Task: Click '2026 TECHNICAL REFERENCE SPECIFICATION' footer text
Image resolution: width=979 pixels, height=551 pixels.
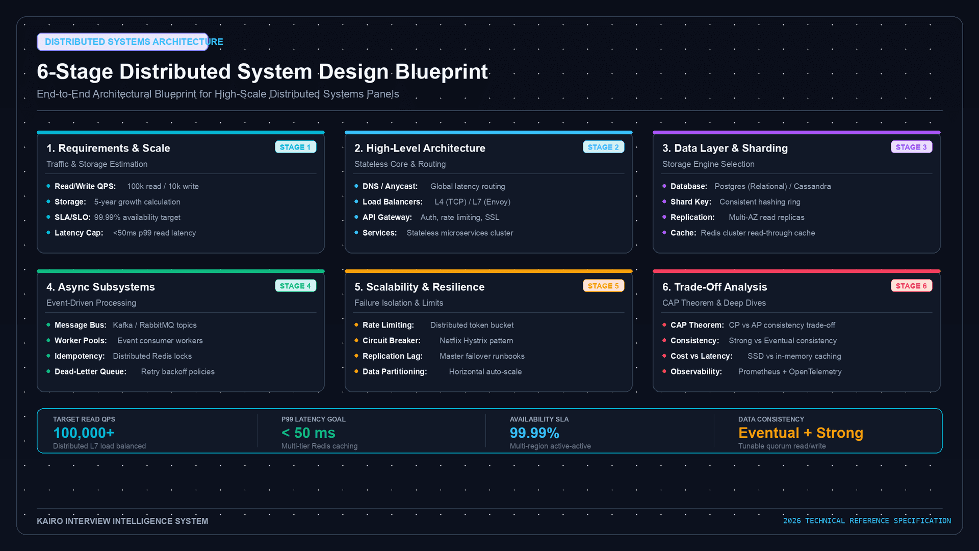Action: point(867,521)
